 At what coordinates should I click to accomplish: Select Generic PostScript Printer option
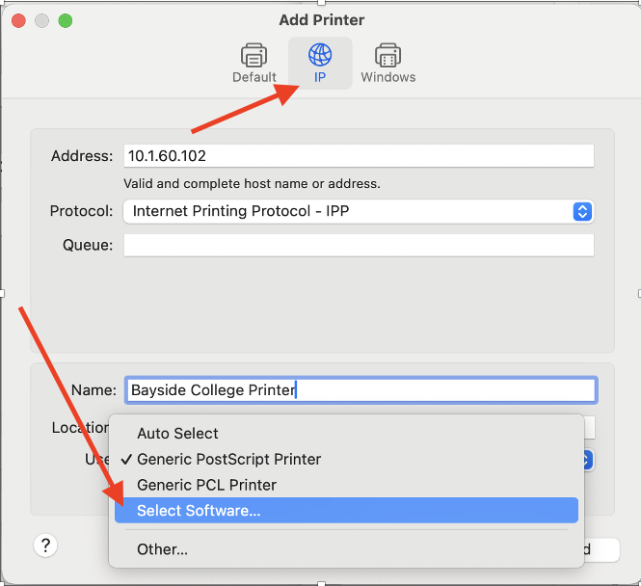(228, 460)
